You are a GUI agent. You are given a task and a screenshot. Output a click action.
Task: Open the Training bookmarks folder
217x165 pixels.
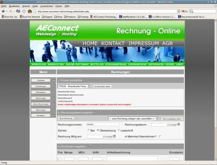pos(83,17)
